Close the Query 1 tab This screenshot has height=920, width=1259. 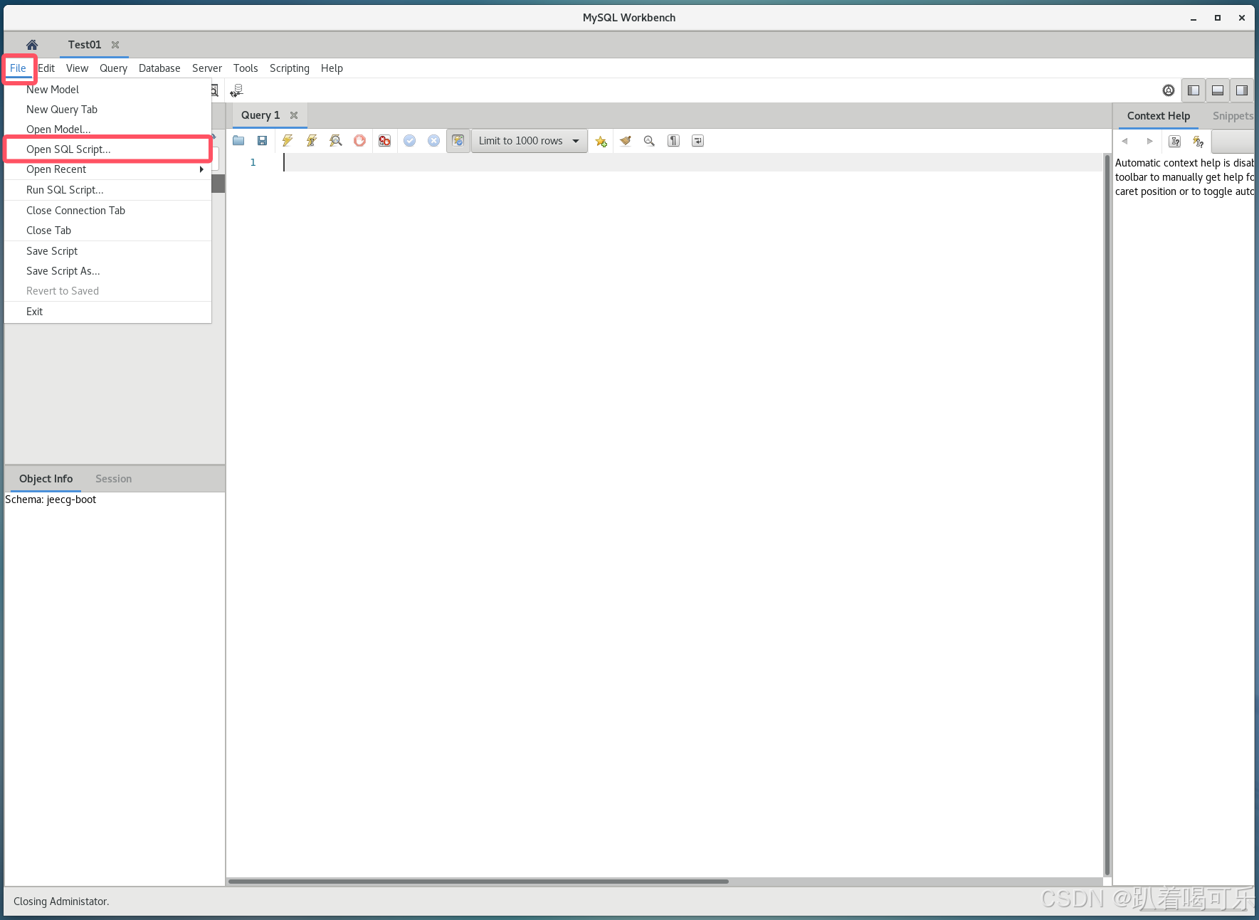(294, 115)
